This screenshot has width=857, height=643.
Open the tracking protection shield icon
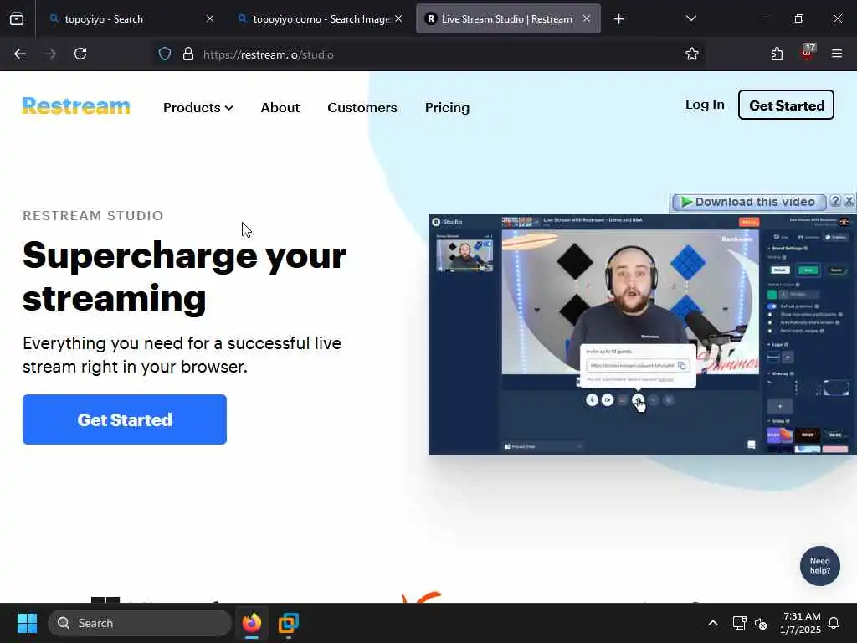pyautogui.click(x=165, y=54)
